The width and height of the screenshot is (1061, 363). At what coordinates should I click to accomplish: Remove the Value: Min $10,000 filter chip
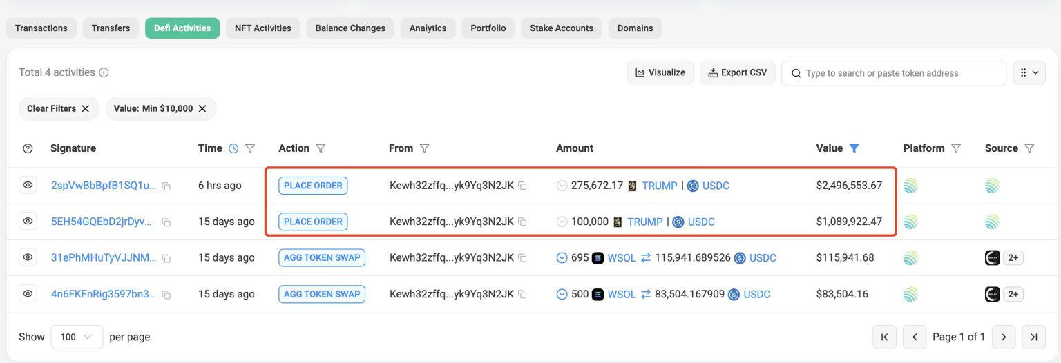[202, 108]
